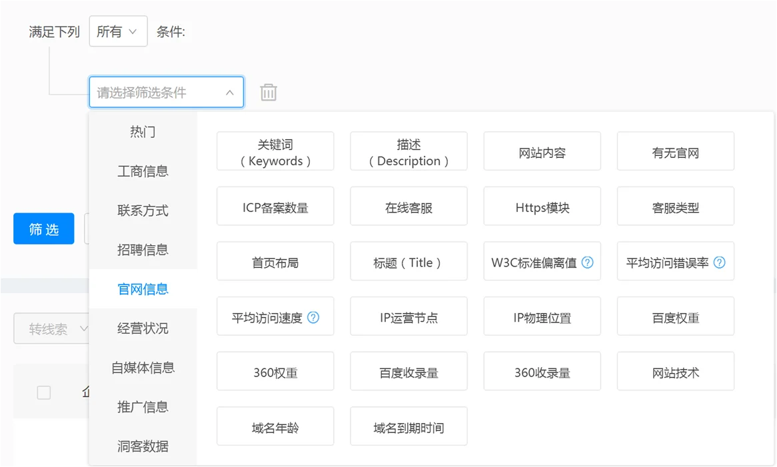Select the 域名到期时间 filter
The image size is (777, 467).
coord(408,426)
